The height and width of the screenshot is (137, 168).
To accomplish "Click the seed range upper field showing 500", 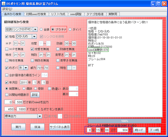I will tap(19, 102).
